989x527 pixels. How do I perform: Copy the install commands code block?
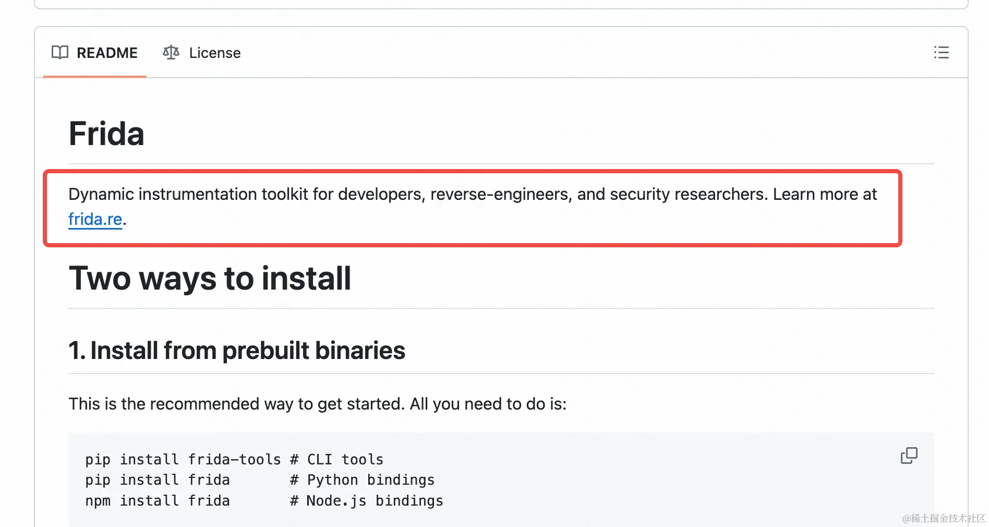coord(909,456)
